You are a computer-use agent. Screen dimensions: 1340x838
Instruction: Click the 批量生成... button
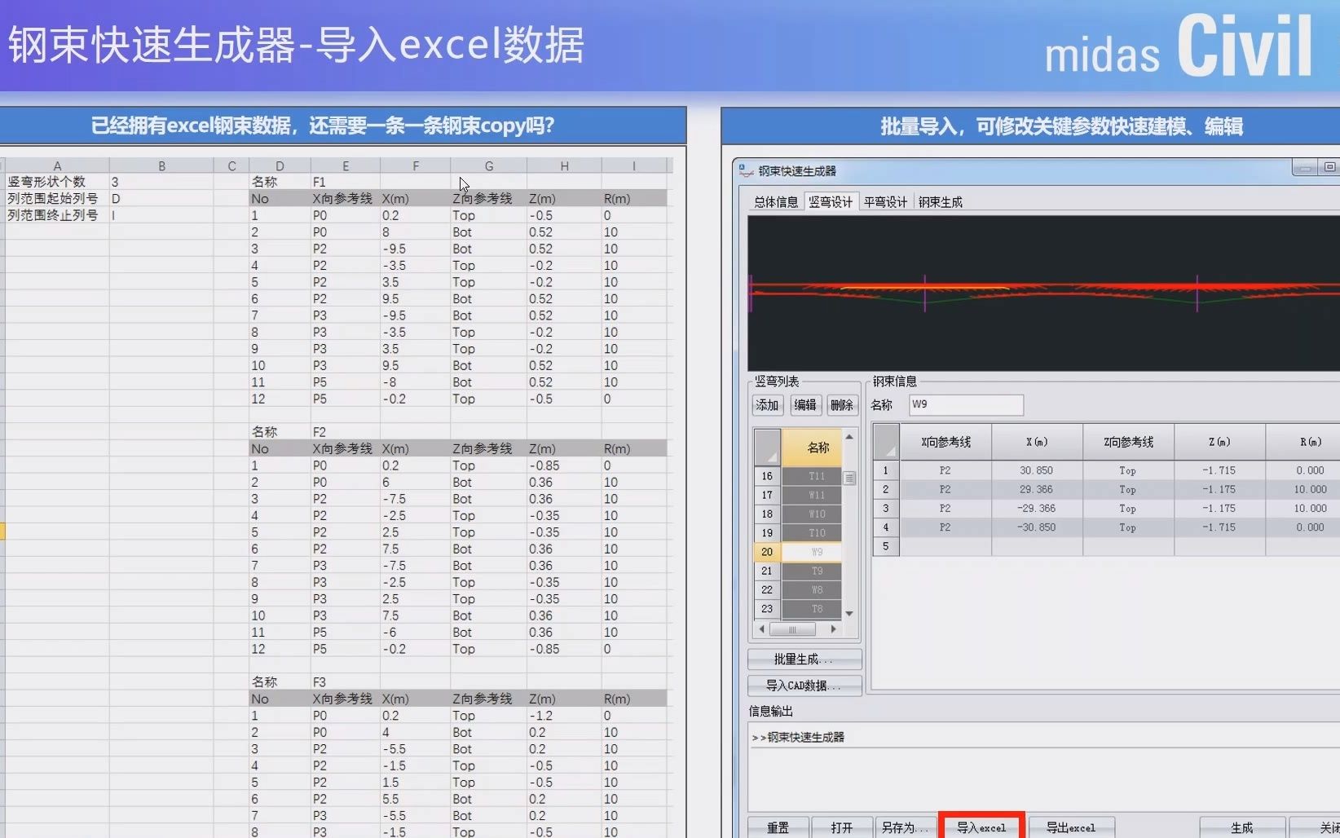[804, 659]
